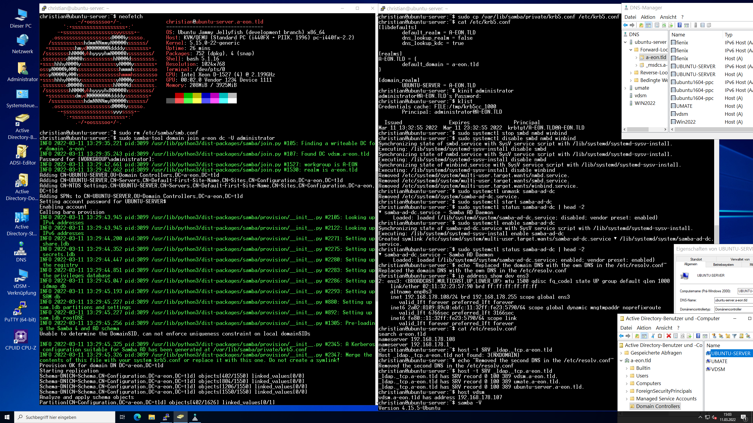Expand Reverse-Lookup zones in DNS tree
Screen dimensions: 753x423
point(631,73)
